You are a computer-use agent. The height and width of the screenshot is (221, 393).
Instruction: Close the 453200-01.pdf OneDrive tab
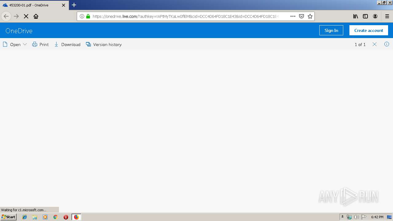(64, 5)
